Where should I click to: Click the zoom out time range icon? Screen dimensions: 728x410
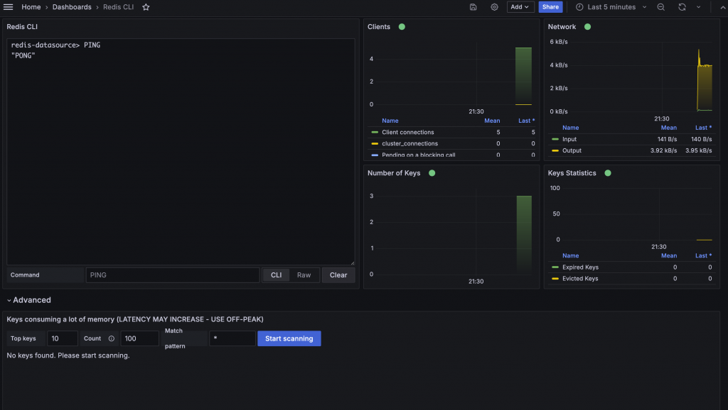(x=660, y=7)
